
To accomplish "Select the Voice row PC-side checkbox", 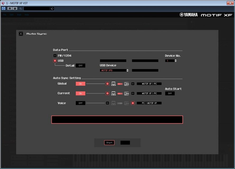I will click(107, 103).
